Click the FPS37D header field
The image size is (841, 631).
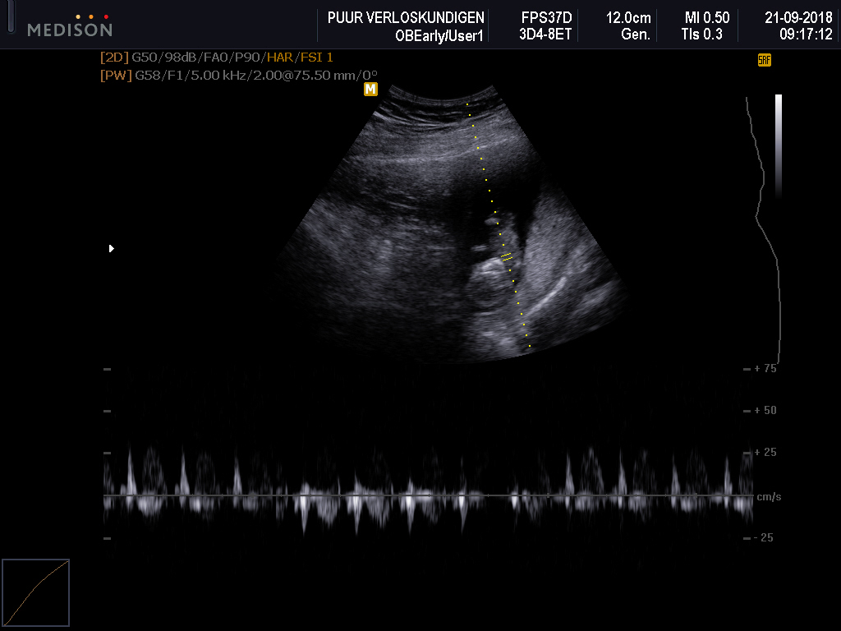(546, 17)
